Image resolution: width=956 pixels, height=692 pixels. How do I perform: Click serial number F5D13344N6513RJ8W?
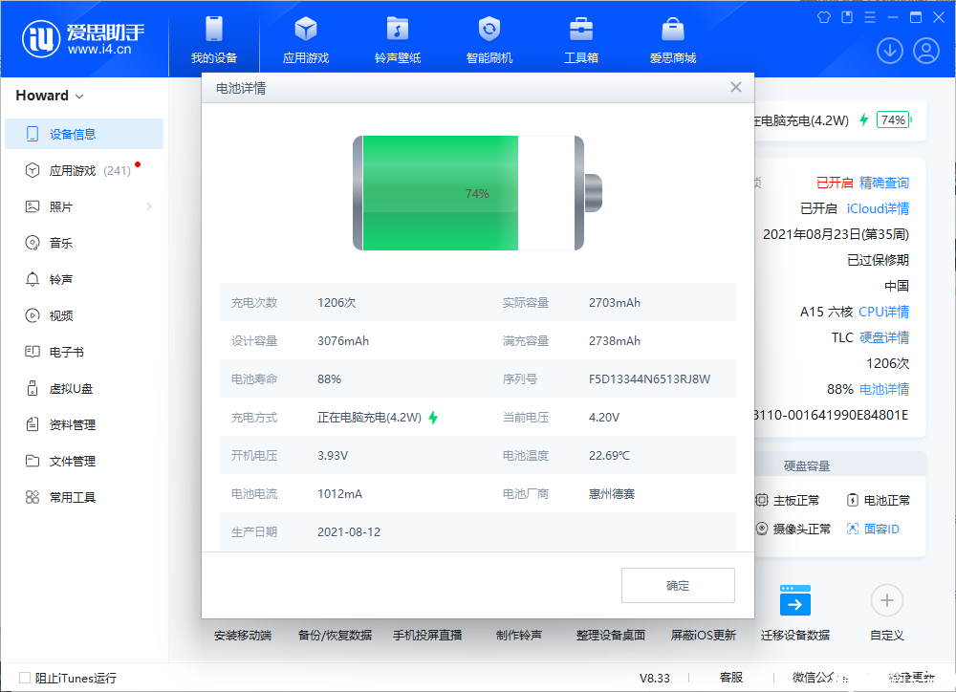coord(649,379)
